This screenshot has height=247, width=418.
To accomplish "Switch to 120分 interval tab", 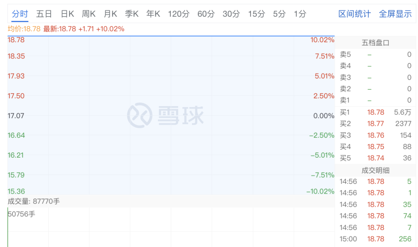I will (179, 14).
